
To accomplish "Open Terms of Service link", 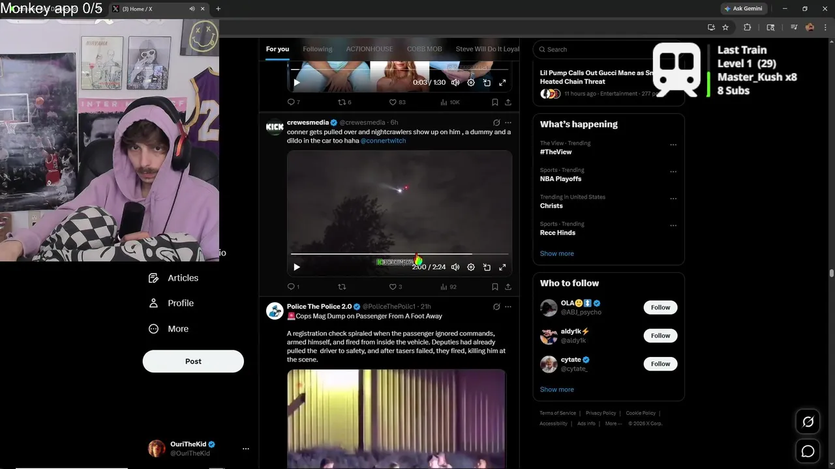I will [x=558, y=413].
